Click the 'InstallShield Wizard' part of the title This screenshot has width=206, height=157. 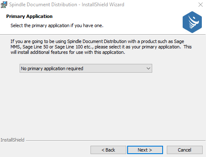(x=103, y=5)
